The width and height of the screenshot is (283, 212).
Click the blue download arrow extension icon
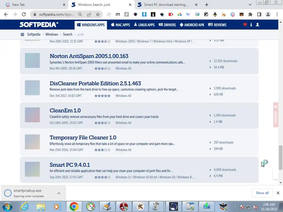point(144,14)
